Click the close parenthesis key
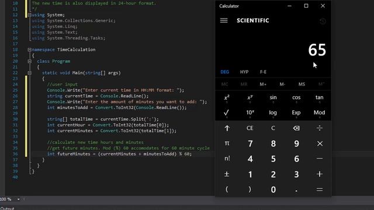Screen dimensions: 374x210 pos(250,190)
